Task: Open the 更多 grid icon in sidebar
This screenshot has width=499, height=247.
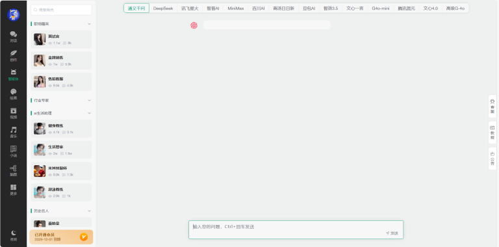Action: [14, 190]
